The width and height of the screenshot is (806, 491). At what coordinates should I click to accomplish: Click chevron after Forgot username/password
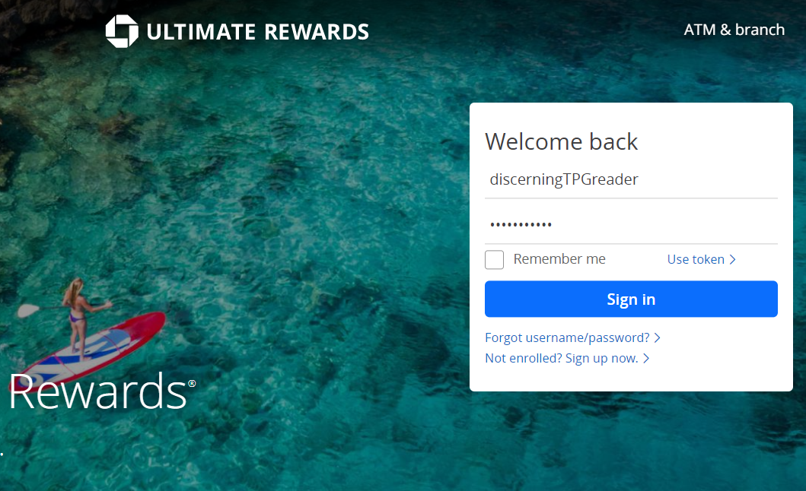click(657, 338)
